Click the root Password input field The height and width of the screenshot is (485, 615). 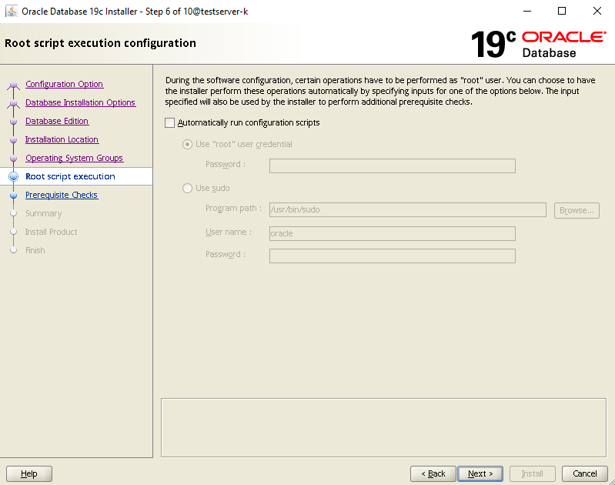click(393, 166)
